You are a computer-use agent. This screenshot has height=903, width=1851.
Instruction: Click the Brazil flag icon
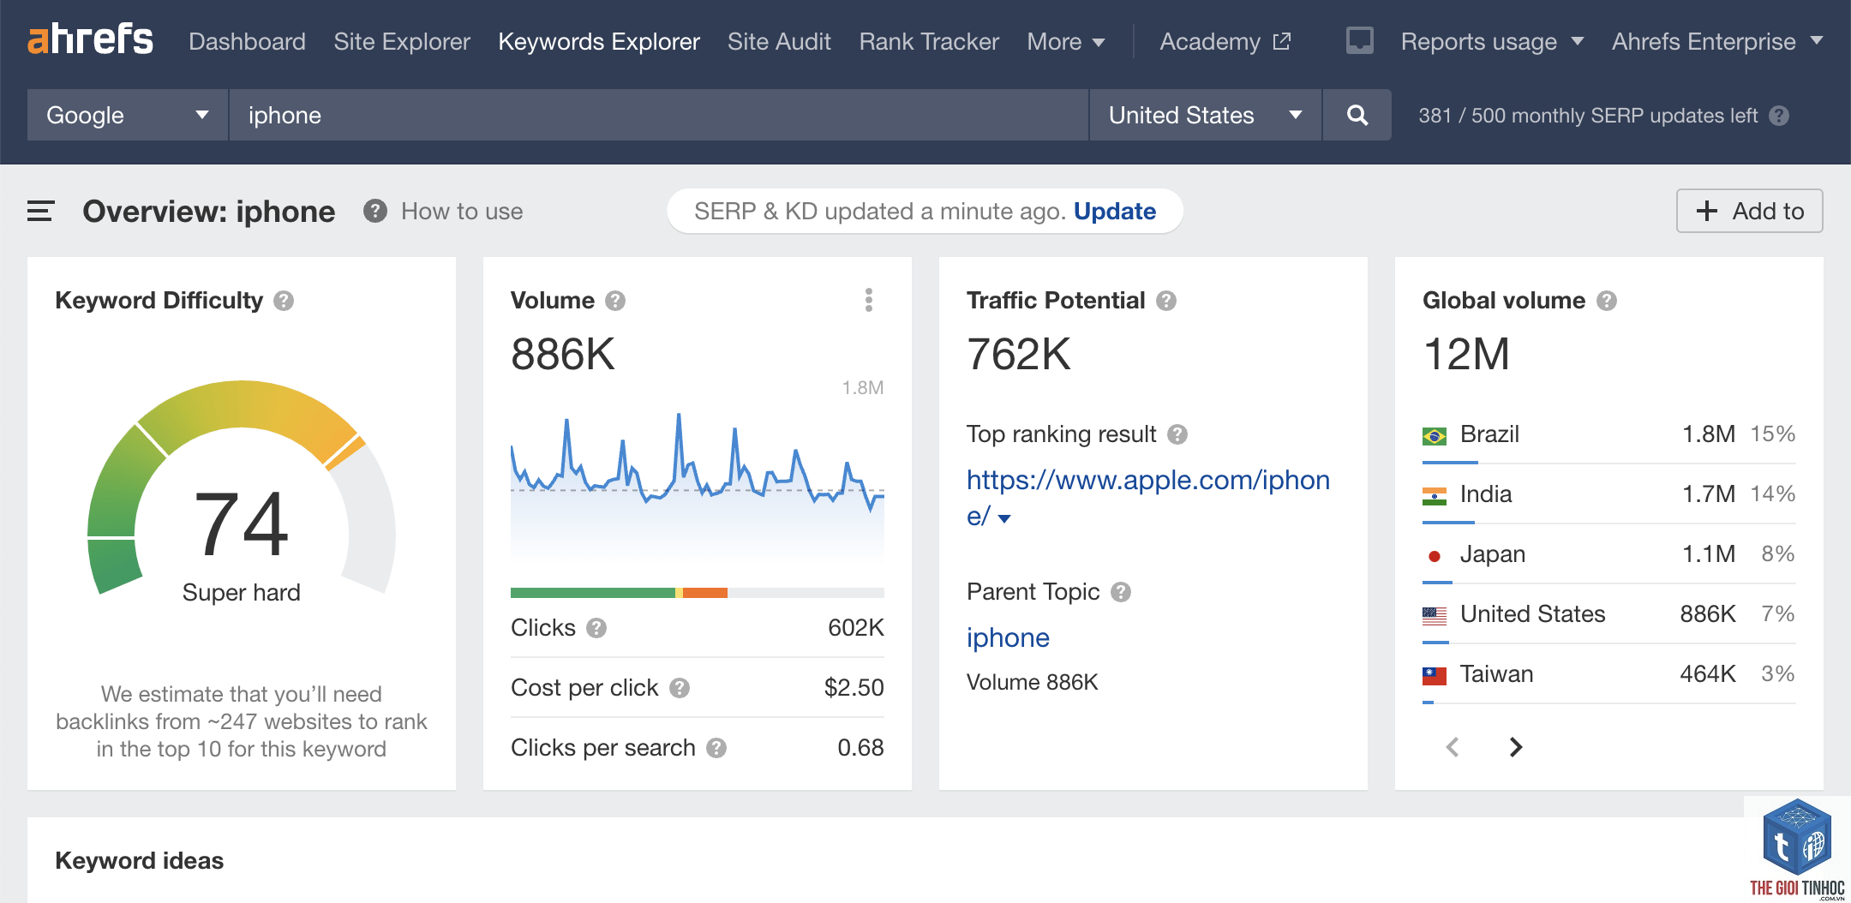(1435, 435)
